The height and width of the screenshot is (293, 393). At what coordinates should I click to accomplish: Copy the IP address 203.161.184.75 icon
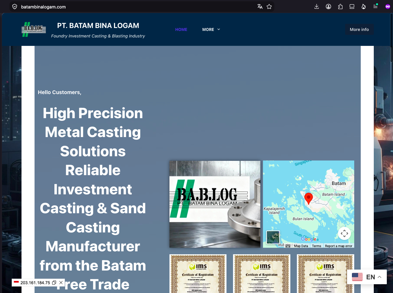(x=54, y=283)
